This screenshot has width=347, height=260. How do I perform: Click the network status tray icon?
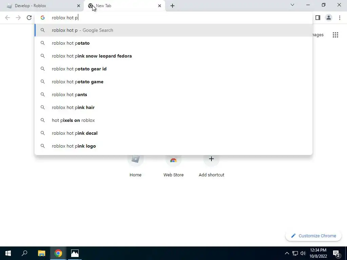tap(295, 253)
